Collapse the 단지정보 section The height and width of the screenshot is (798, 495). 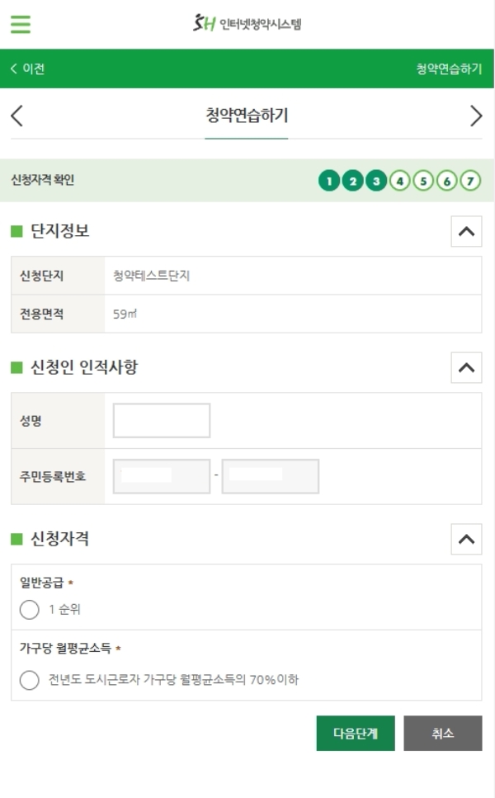pos(466,232)
